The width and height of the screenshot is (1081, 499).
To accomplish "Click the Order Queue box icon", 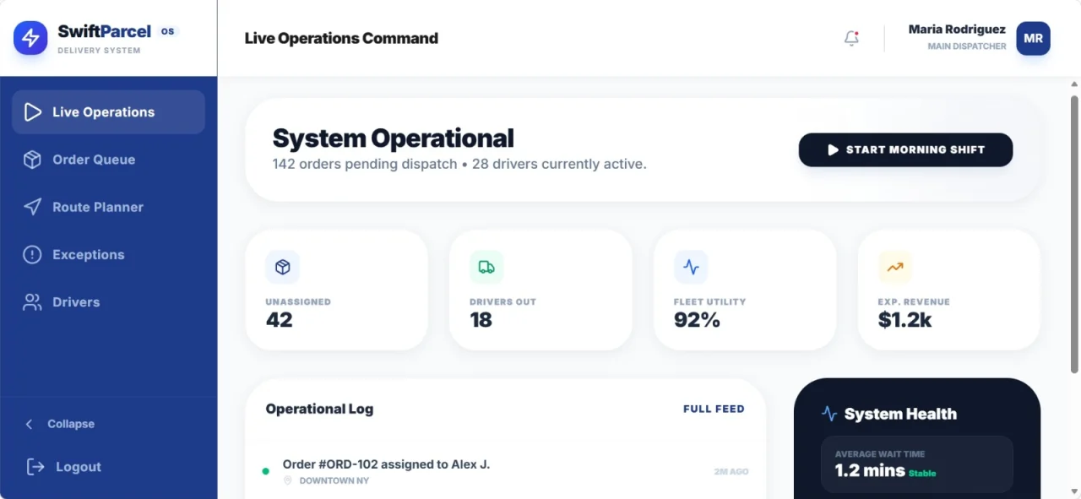I will tap(32, 160).
